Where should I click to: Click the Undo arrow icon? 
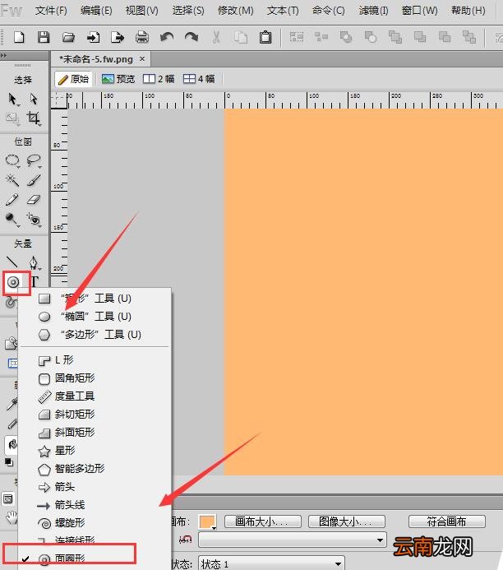[167, 37]
